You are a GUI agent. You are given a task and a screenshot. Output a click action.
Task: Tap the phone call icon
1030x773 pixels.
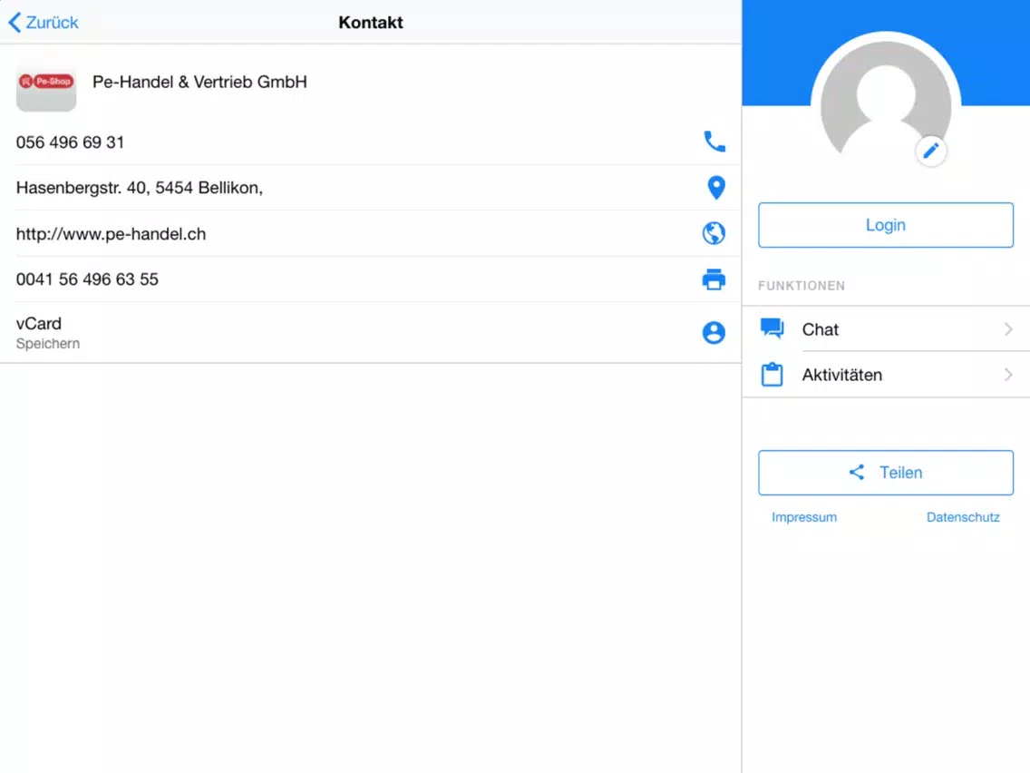coord(714,142)
